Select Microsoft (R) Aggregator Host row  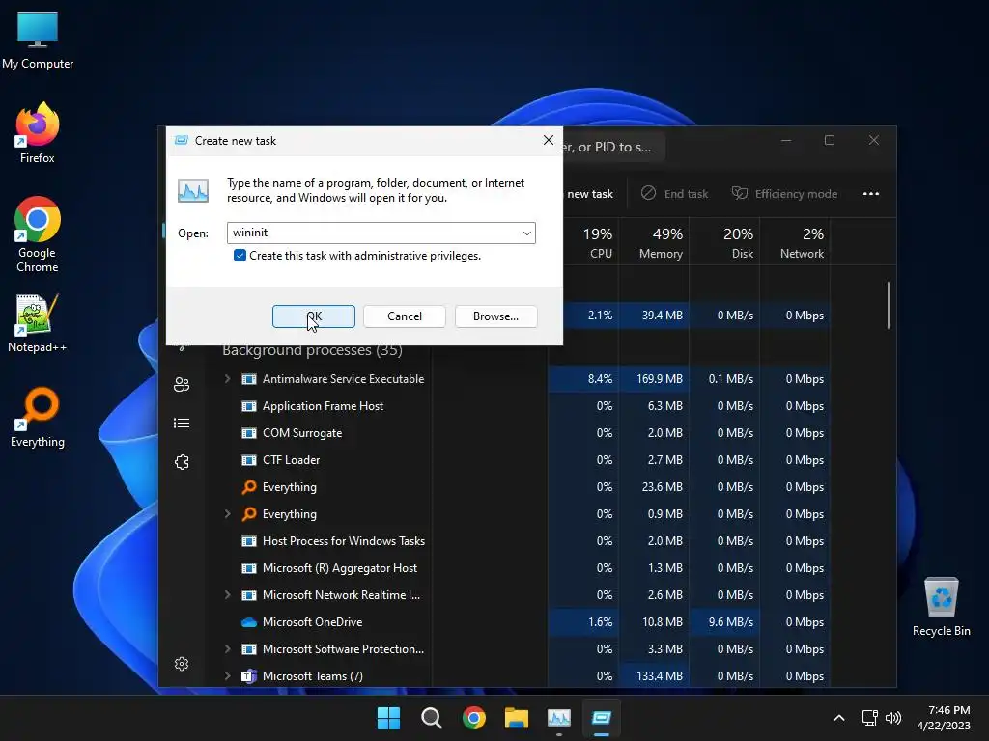(x=525, y=568)
